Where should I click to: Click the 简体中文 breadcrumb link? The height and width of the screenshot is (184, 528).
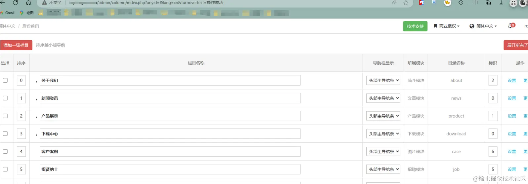pos(7,26)
